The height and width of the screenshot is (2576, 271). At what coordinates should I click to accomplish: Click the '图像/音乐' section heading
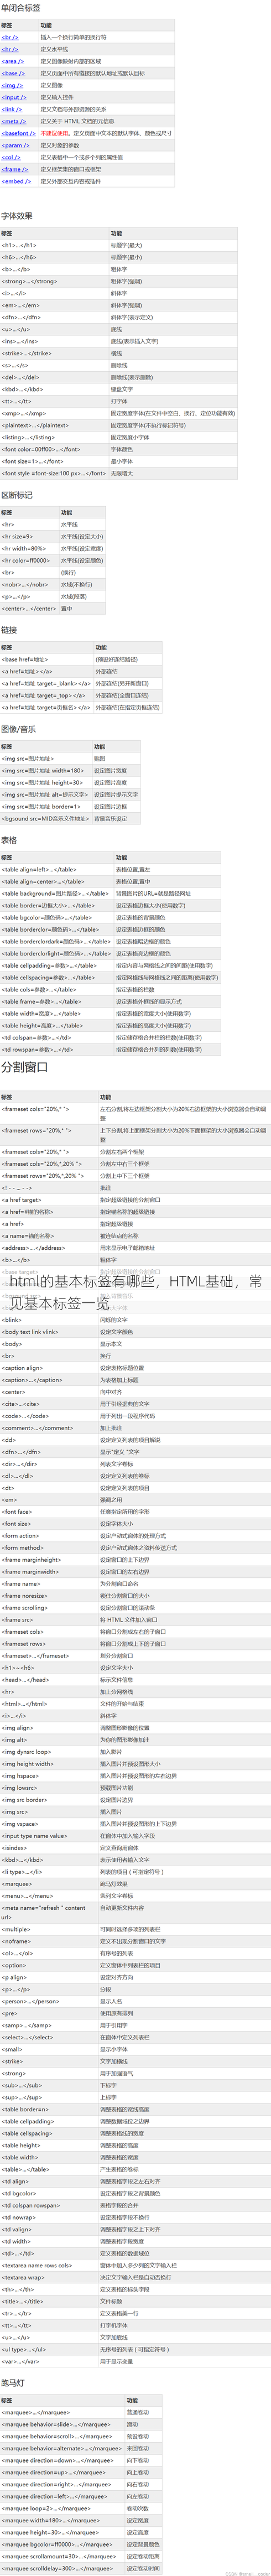(x=19, y=729)
